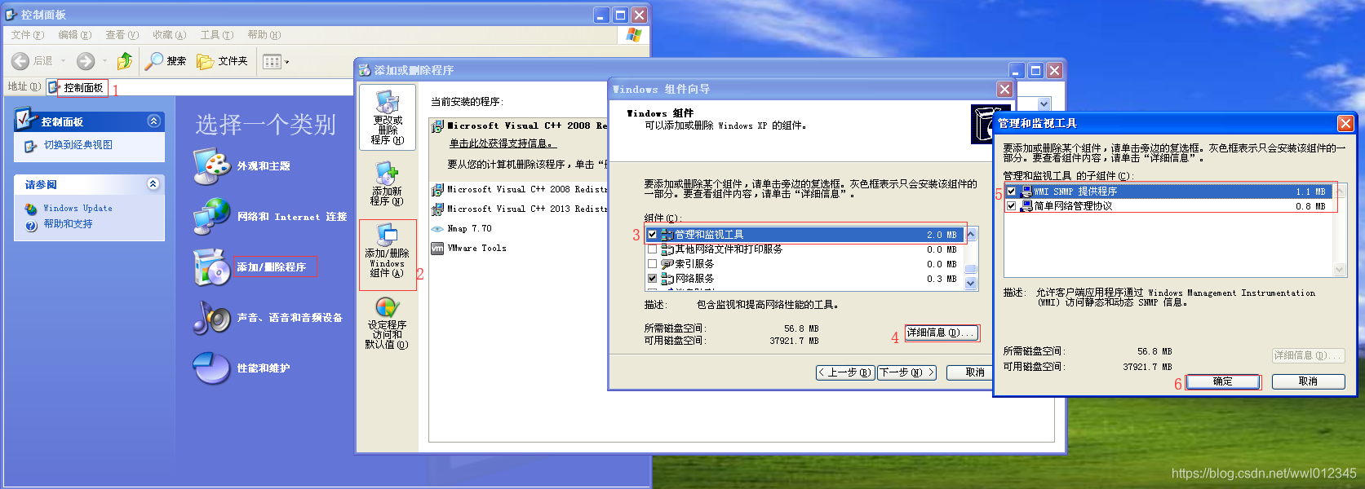Open the 收藏(A) menu
Viewport: 1365px width, 489px height.
point(170,35)
